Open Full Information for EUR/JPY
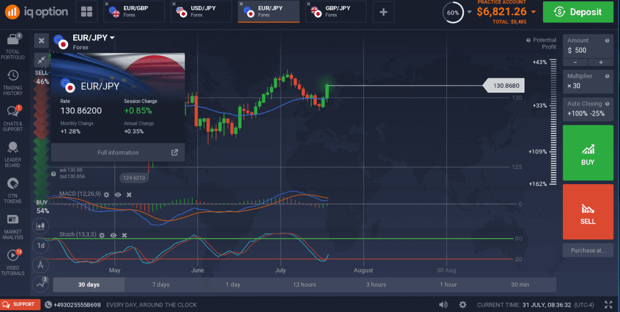This screenshot has height=312, width=620. pos(118,153)
